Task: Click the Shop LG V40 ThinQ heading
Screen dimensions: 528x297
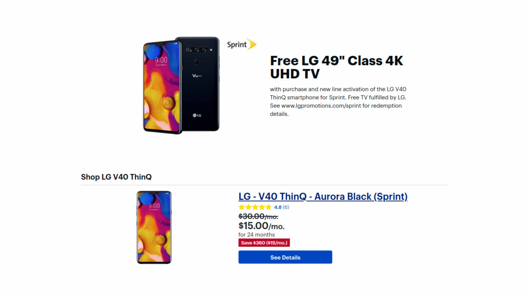Action: [x=116, y=177]
